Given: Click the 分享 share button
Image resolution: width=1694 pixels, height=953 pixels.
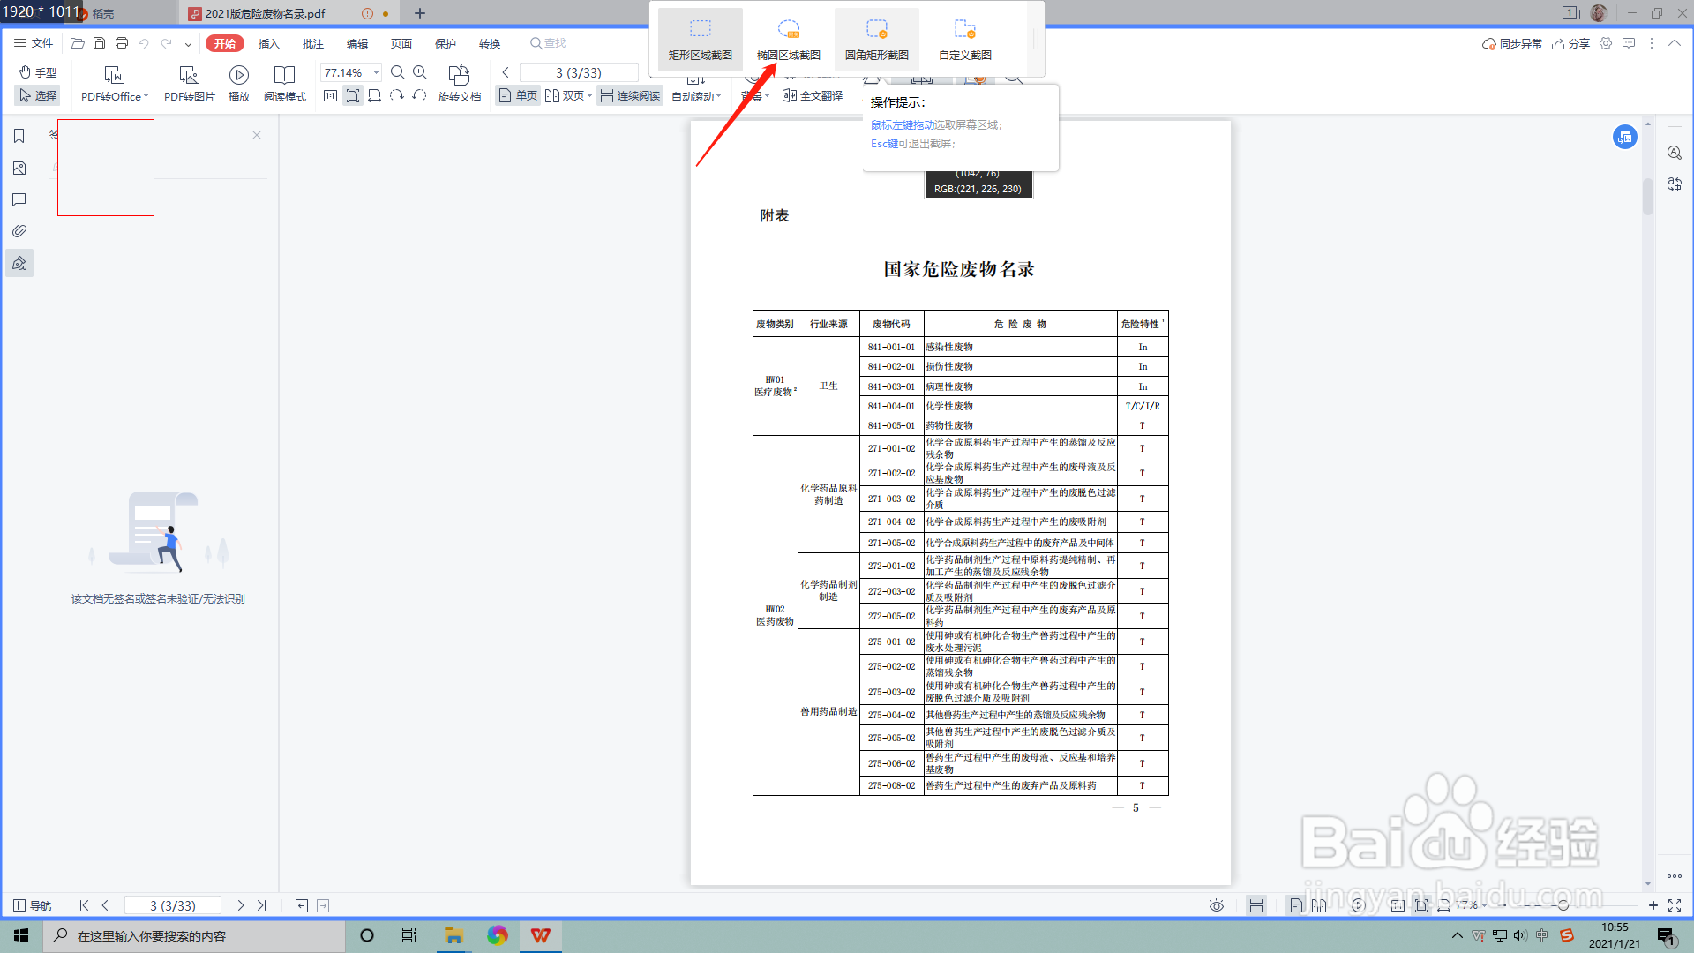Looking at the screenshot, I should pos(1571,43).
